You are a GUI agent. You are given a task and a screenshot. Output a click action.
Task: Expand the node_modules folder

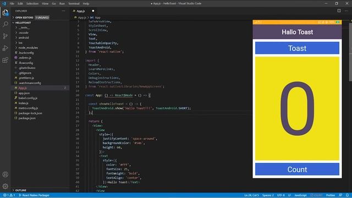click(x=28, y=48)
